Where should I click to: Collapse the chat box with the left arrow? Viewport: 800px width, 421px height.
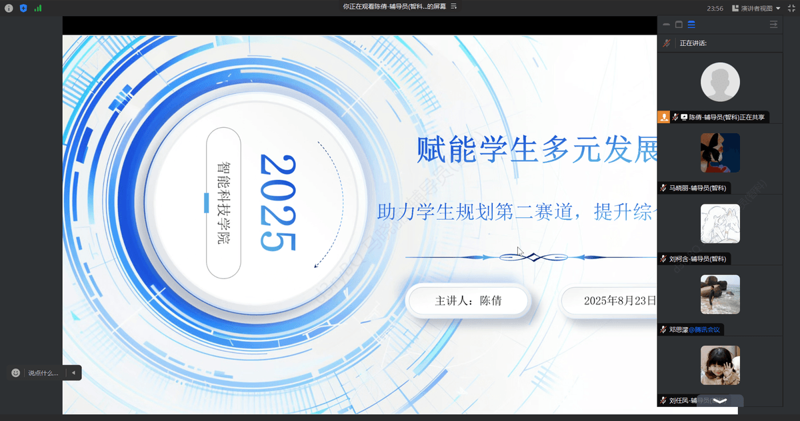tap(73, 373)
